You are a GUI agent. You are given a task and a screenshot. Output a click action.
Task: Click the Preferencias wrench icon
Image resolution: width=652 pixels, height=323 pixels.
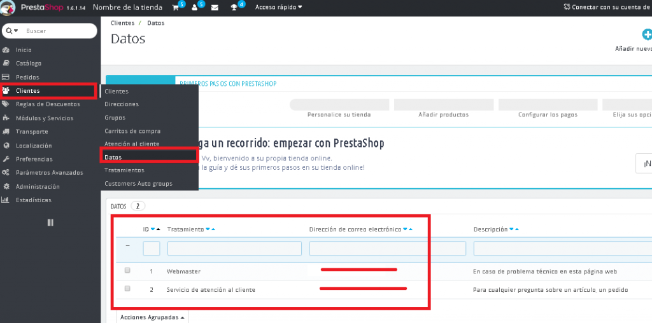tap(6, 159)
